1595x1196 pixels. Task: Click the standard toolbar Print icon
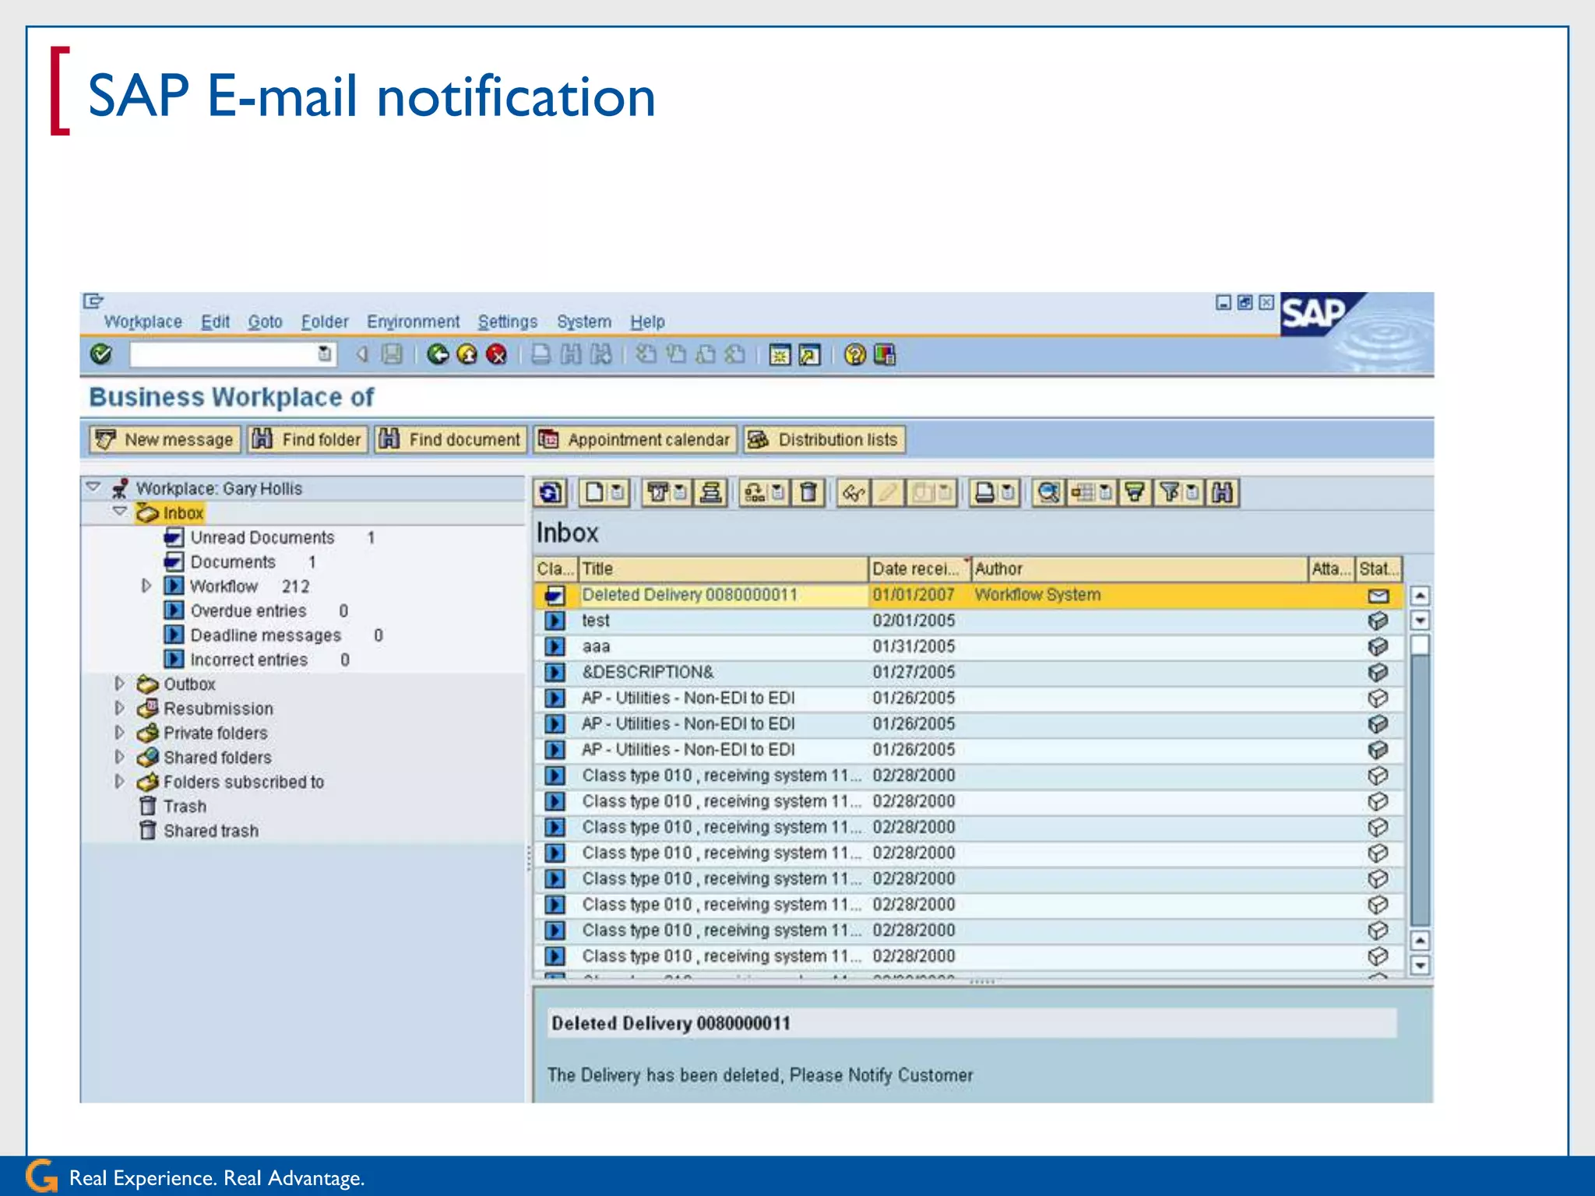pyautogui.click(x=540, y=355)
